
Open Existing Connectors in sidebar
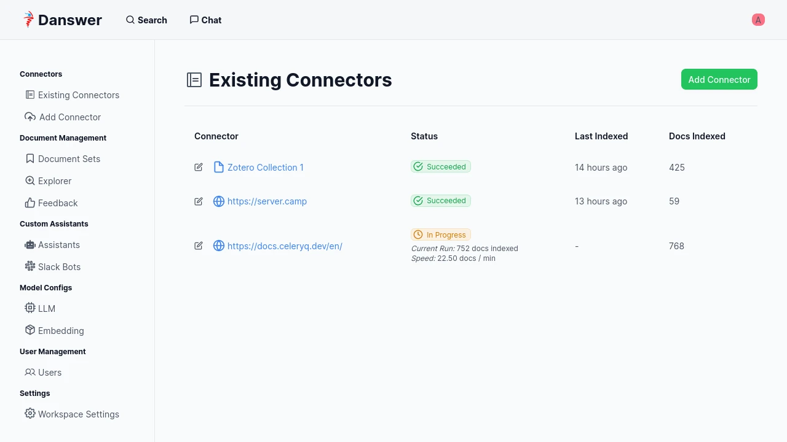click(x=73, y=95)
